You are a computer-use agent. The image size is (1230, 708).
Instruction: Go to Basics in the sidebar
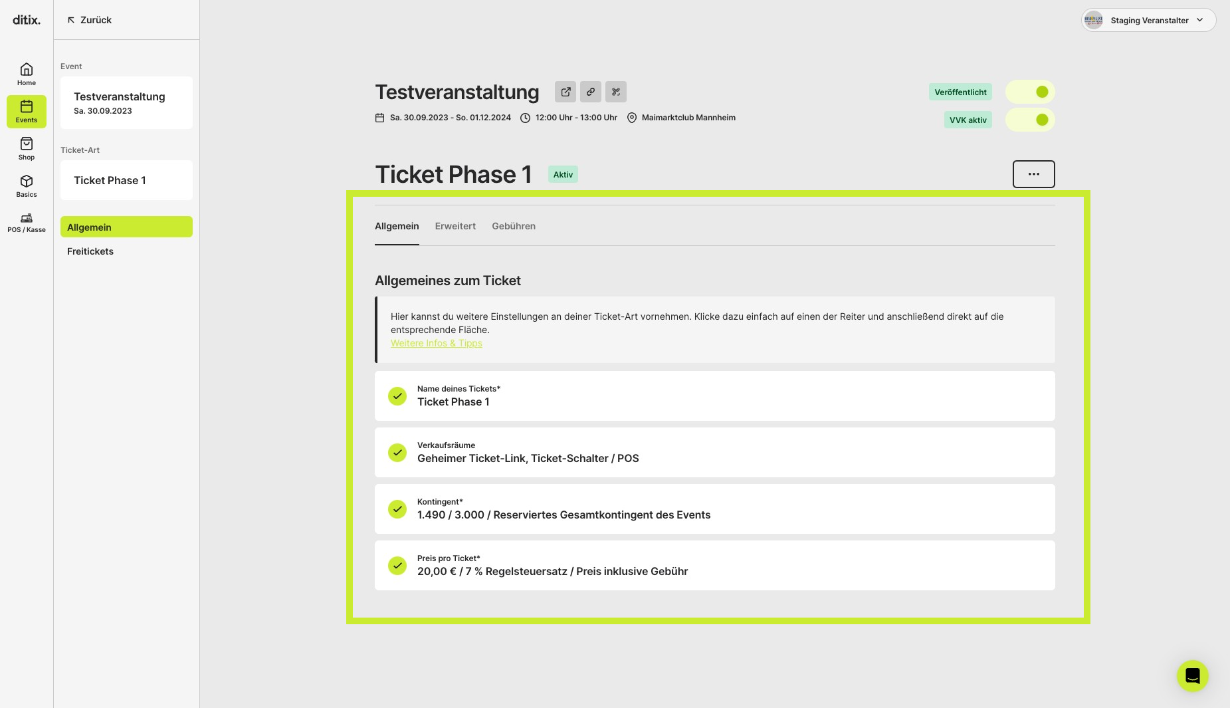click(27, 185)
